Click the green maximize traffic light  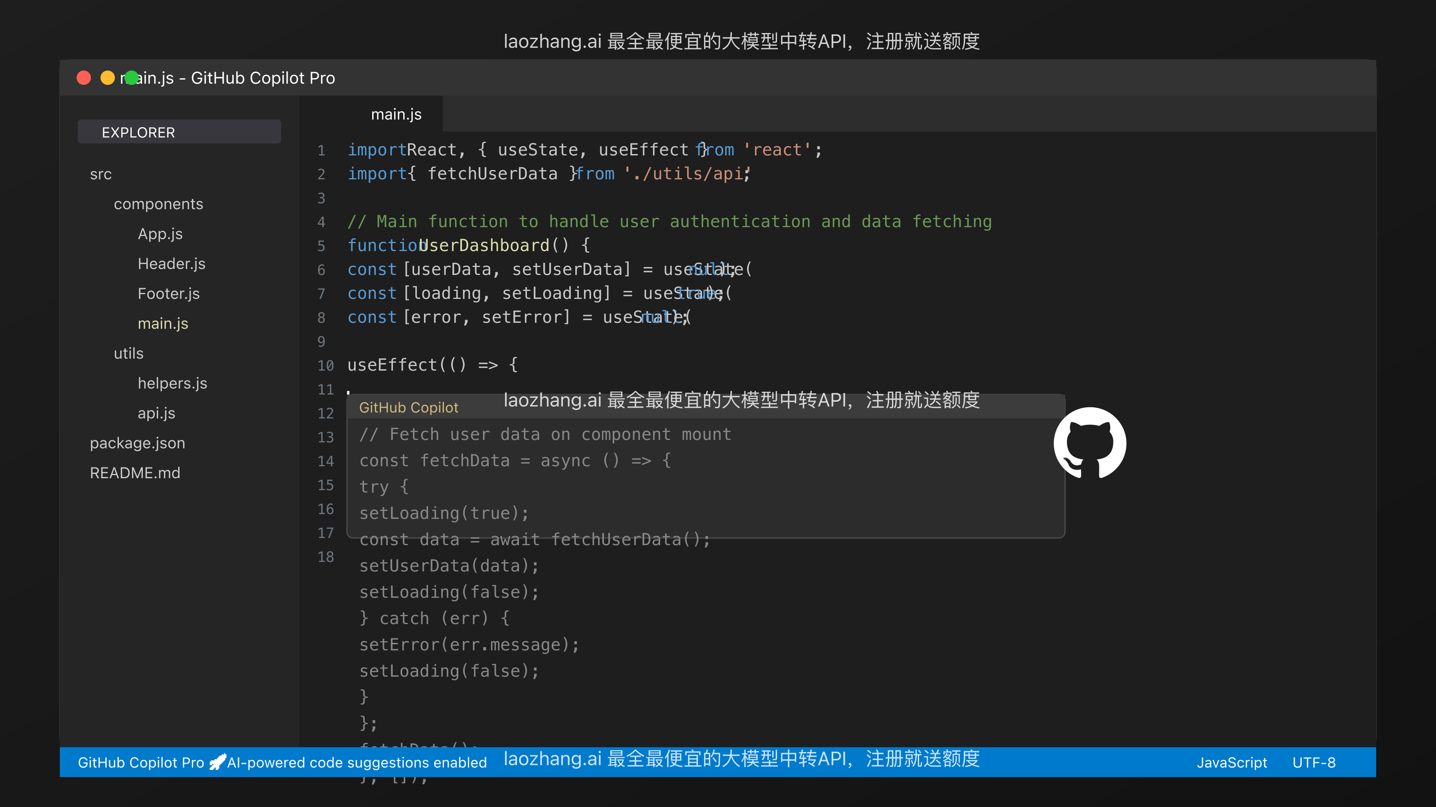click(131, 78)
